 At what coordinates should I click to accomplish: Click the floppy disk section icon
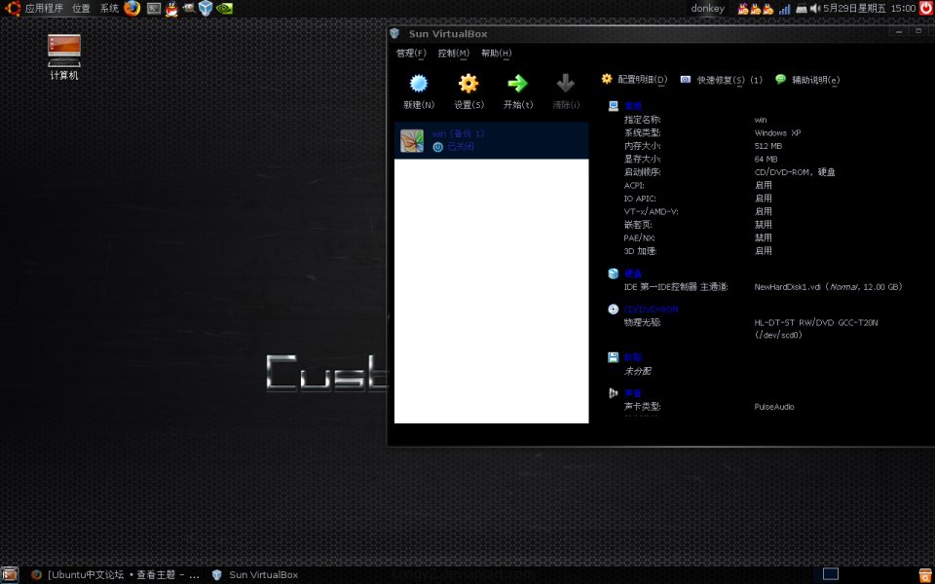614,357
